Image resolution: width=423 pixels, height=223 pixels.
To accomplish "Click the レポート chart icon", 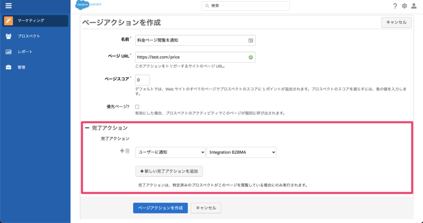I will coord(8,52).
